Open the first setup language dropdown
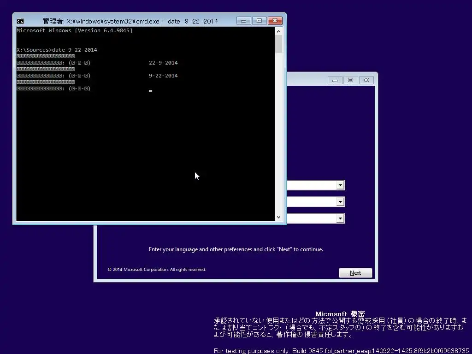This screenshot has height=354, width=472. 340,185
